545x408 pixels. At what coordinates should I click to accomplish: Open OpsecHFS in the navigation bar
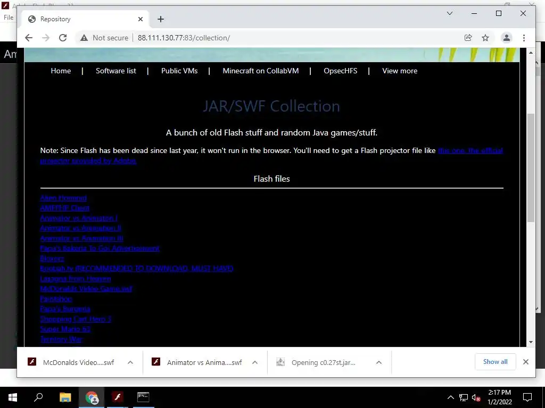[340, 71]
